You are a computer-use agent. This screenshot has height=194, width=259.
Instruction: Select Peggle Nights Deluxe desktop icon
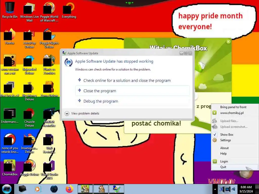pos(49,38)
